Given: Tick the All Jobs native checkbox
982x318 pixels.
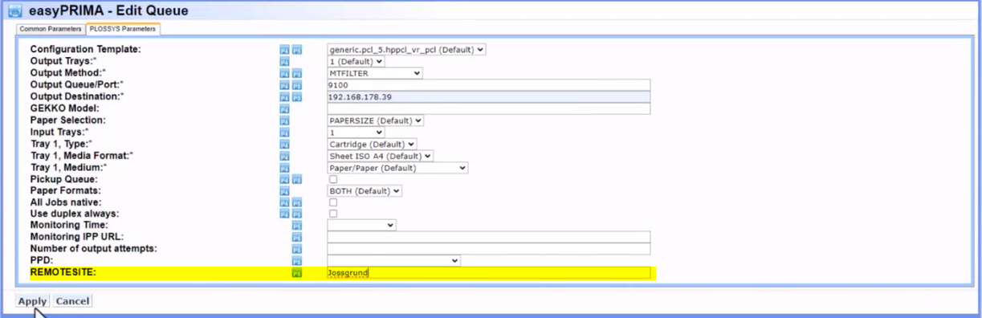Looking at the screenshot, I should (333, 202).
